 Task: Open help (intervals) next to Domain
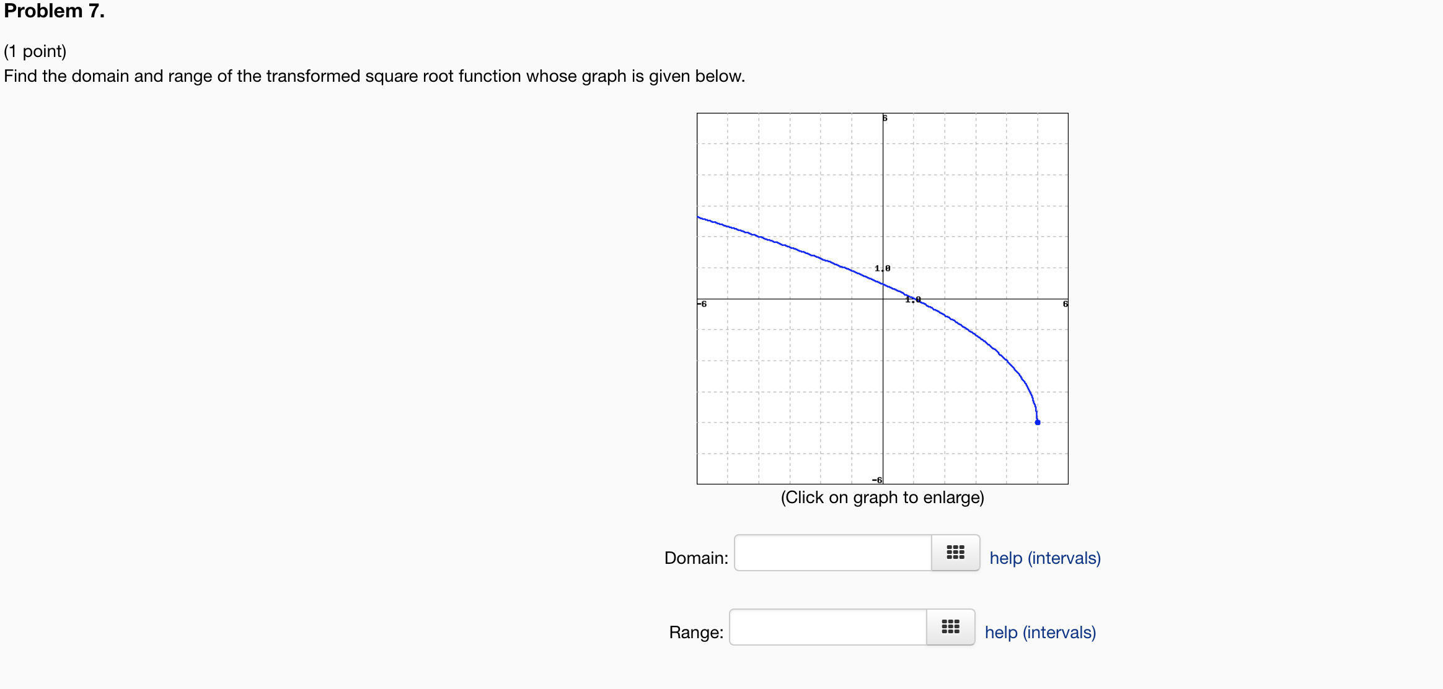(1045, 558)
